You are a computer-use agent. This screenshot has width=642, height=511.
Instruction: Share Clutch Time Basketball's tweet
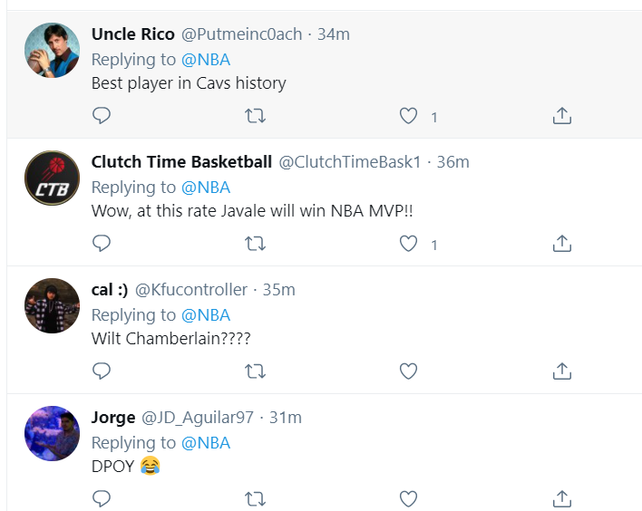562,243
